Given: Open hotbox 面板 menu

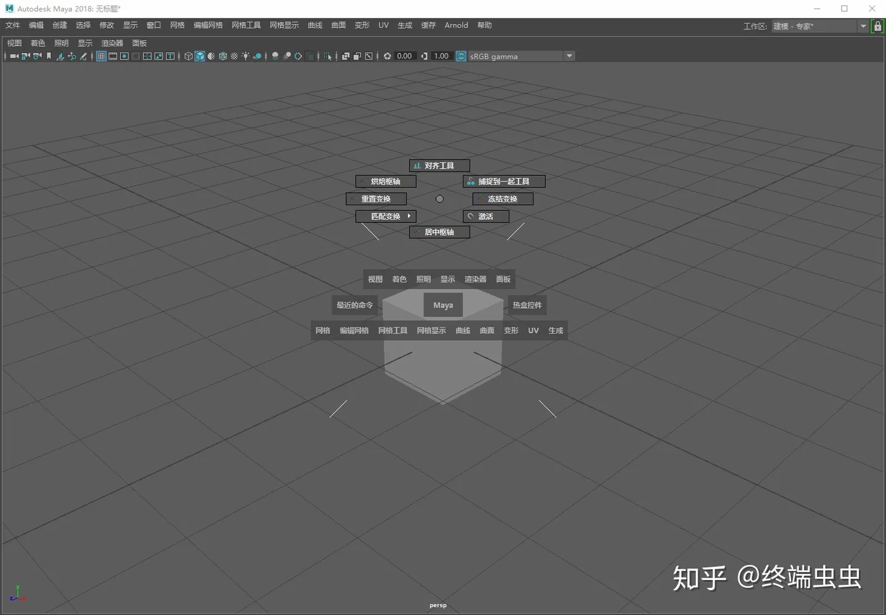Looking at the screenshot, I should click(503, 279).
